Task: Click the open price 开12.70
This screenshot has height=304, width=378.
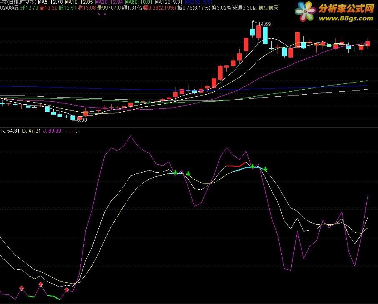Action: tap(29, 8)
